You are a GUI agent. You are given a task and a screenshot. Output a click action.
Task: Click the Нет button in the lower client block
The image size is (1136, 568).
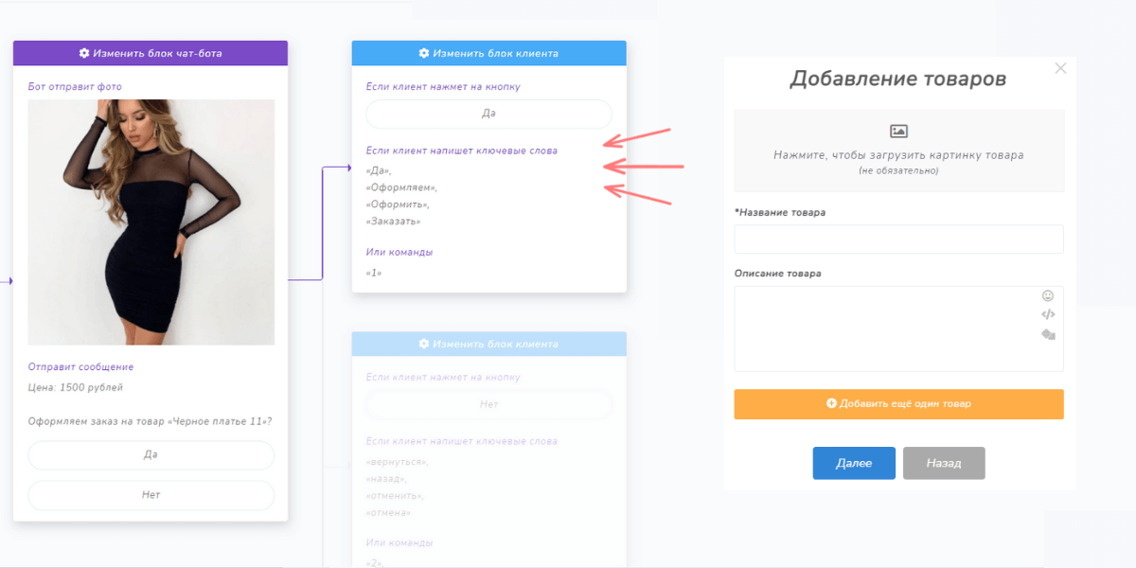[x=488, y=404]
